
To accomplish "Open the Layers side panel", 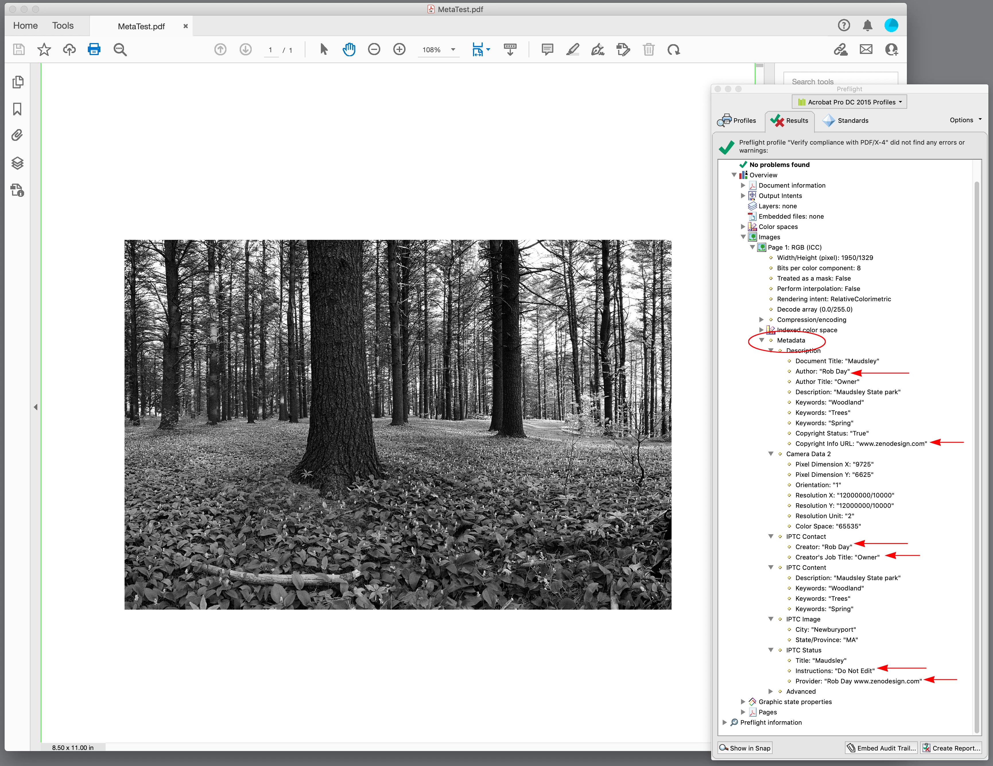I will tap(17, 163).
